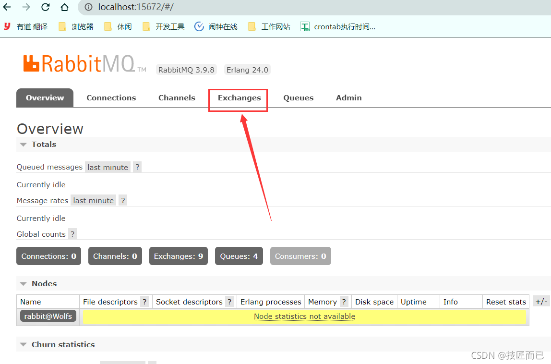Click the Exchanges: 9 count button

tap(179, 256)
